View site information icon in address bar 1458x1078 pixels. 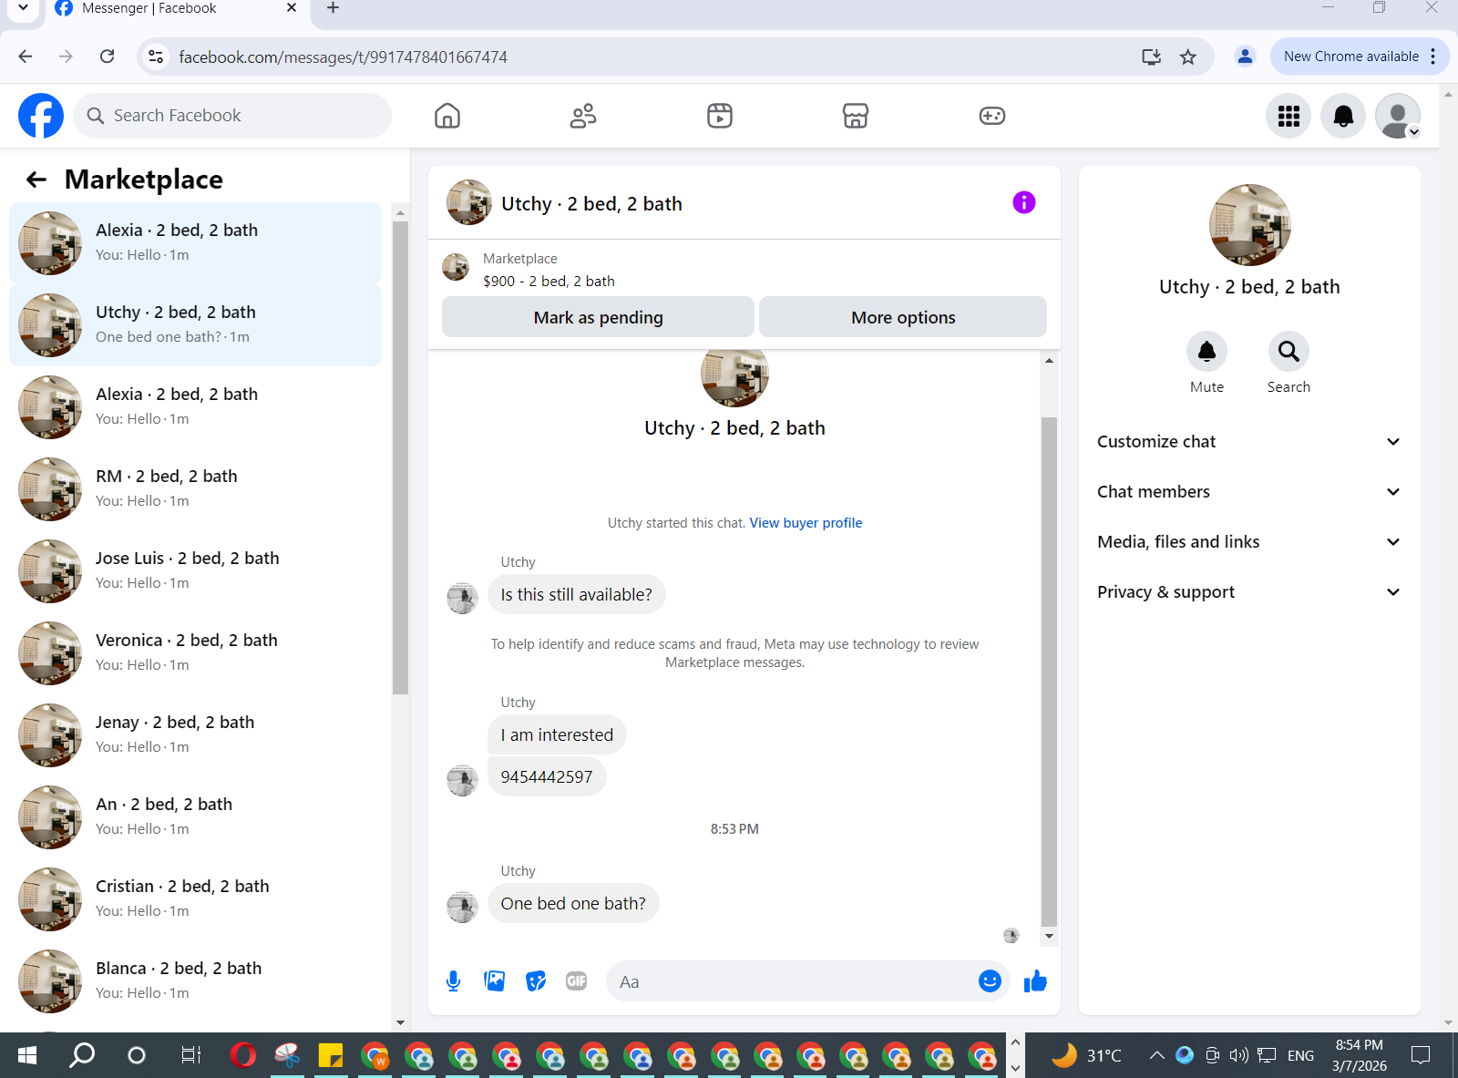pos(156,56)
